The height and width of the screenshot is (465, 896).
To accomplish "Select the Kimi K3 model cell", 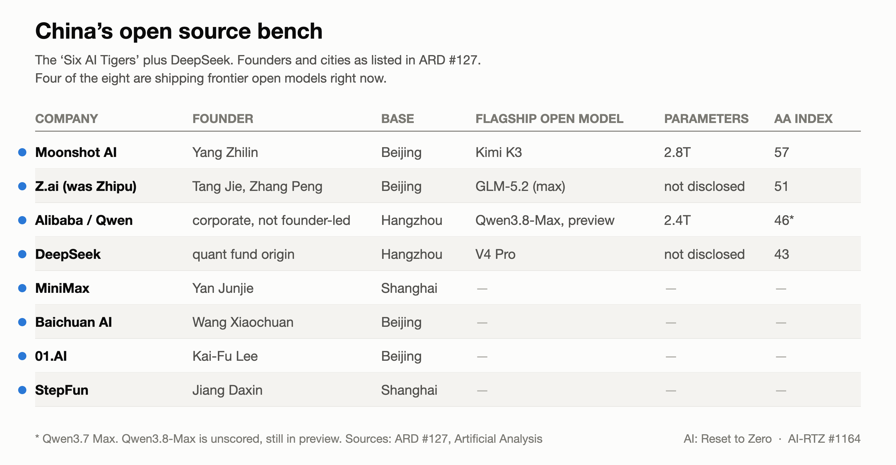I will [x=498, y=152].
